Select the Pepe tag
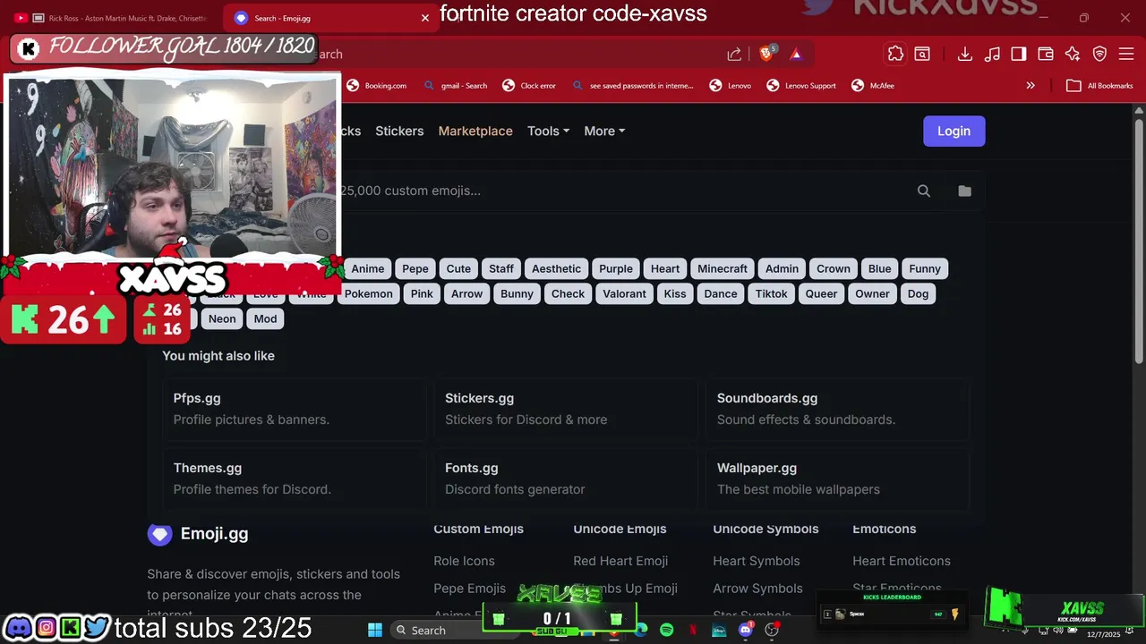The image size is (1146, 644). 415,268
